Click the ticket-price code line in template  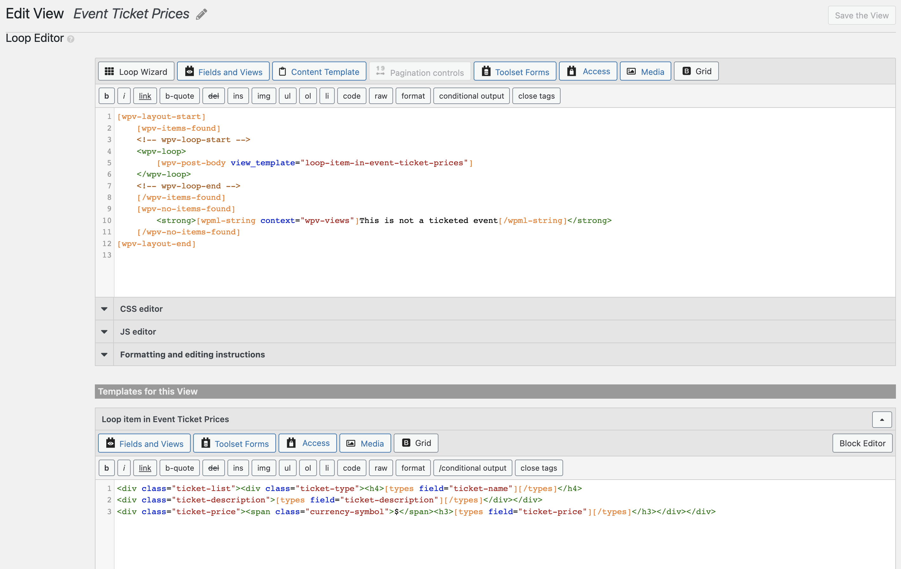pos(416,511)
